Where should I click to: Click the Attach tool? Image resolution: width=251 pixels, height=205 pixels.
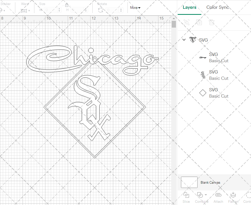click(x=218, y=198)
